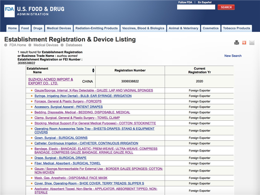Click registration number cell 3006538822

130,81
